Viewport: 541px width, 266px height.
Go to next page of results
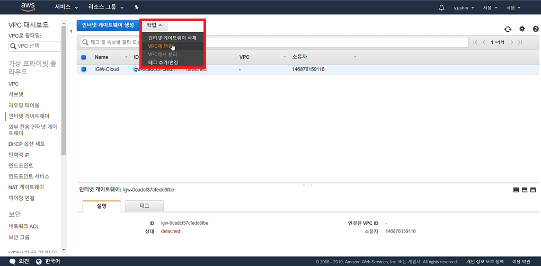pyautogui.click(x=512, y=42)
